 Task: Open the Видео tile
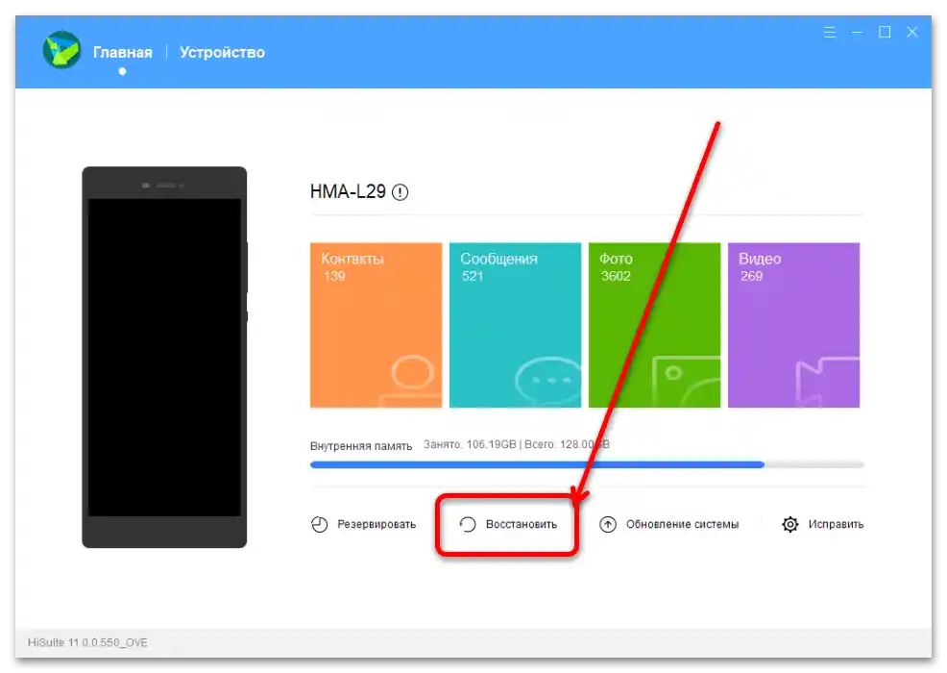793,325
